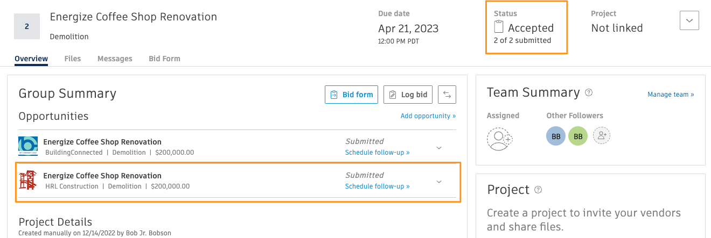Click the HRL Construction logo

click(x=28, y=181)
